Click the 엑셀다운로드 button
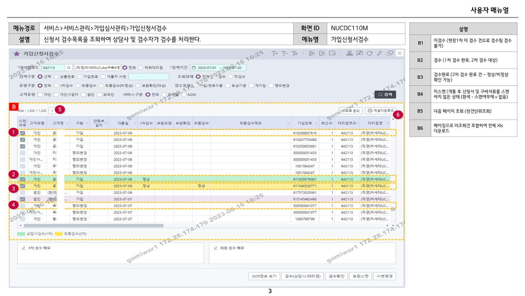This screenshot has height=296, width=525. point(380,110)
